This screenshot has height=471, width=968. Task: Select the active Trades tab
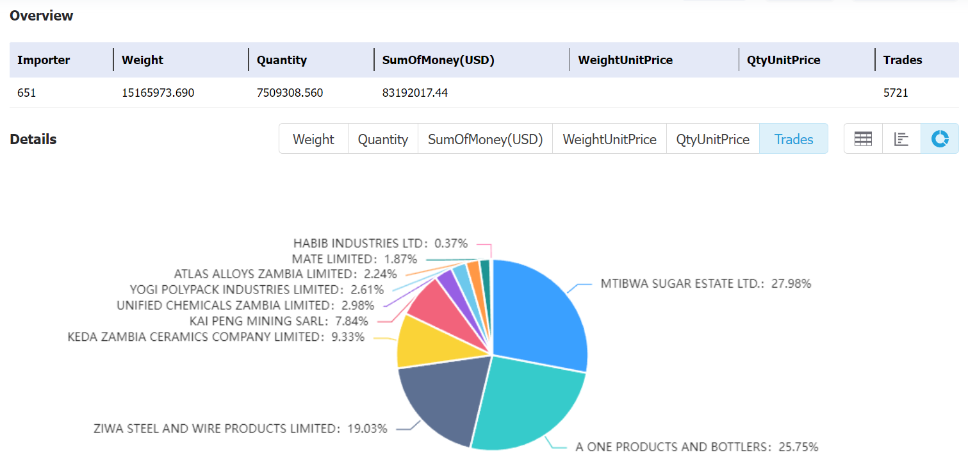pyautogui.click(x=794, y=139)
